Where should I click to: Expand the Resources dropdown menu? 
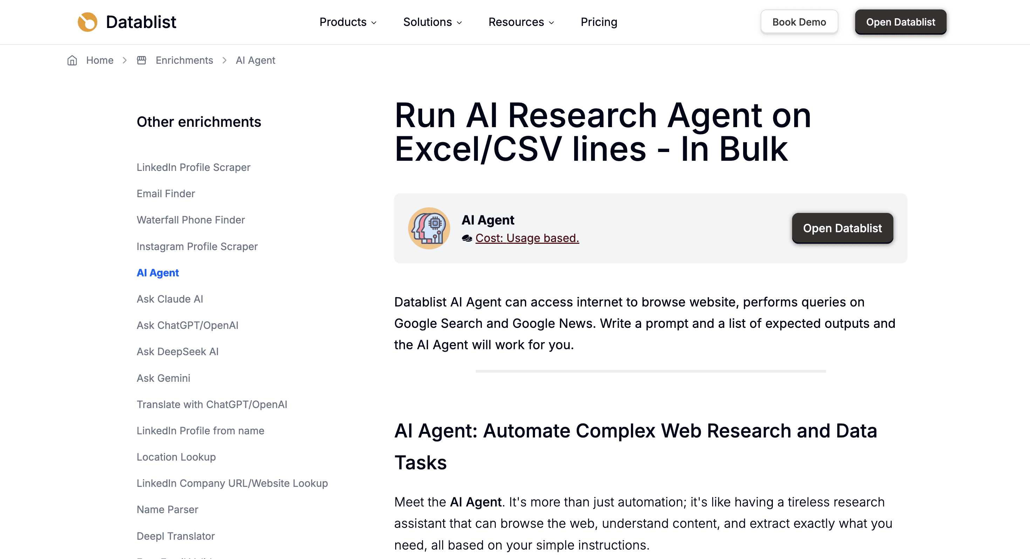coord(521,22)
